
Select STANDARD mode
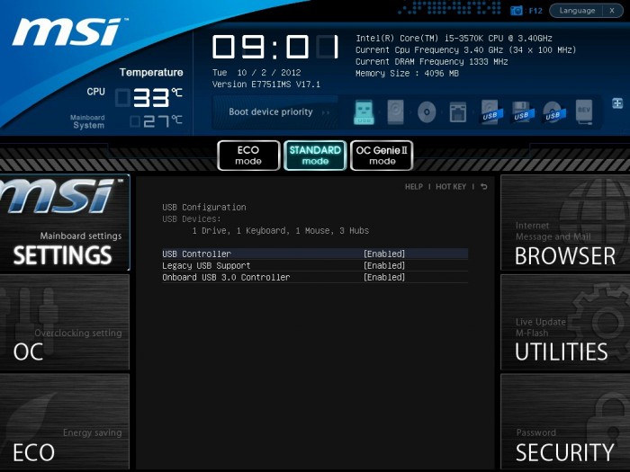315,156
